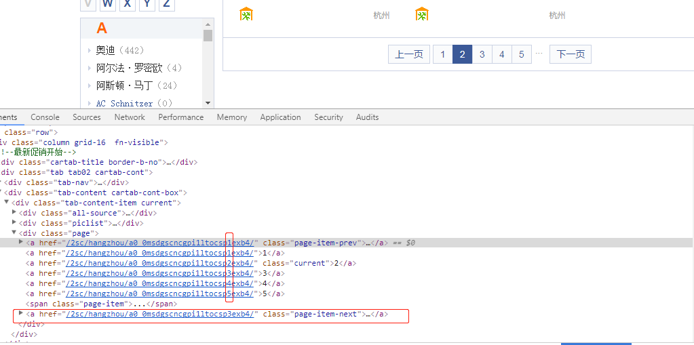
Task: Collapse the div class="page" node
Action: [15, 233]
